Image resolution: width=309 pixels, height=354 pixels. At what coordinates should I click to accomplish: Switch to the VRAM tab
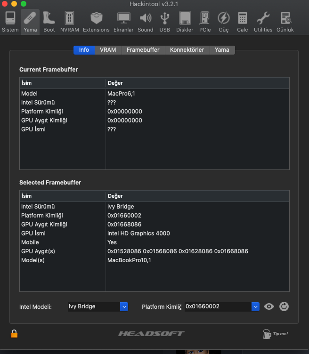click(108, 50)
